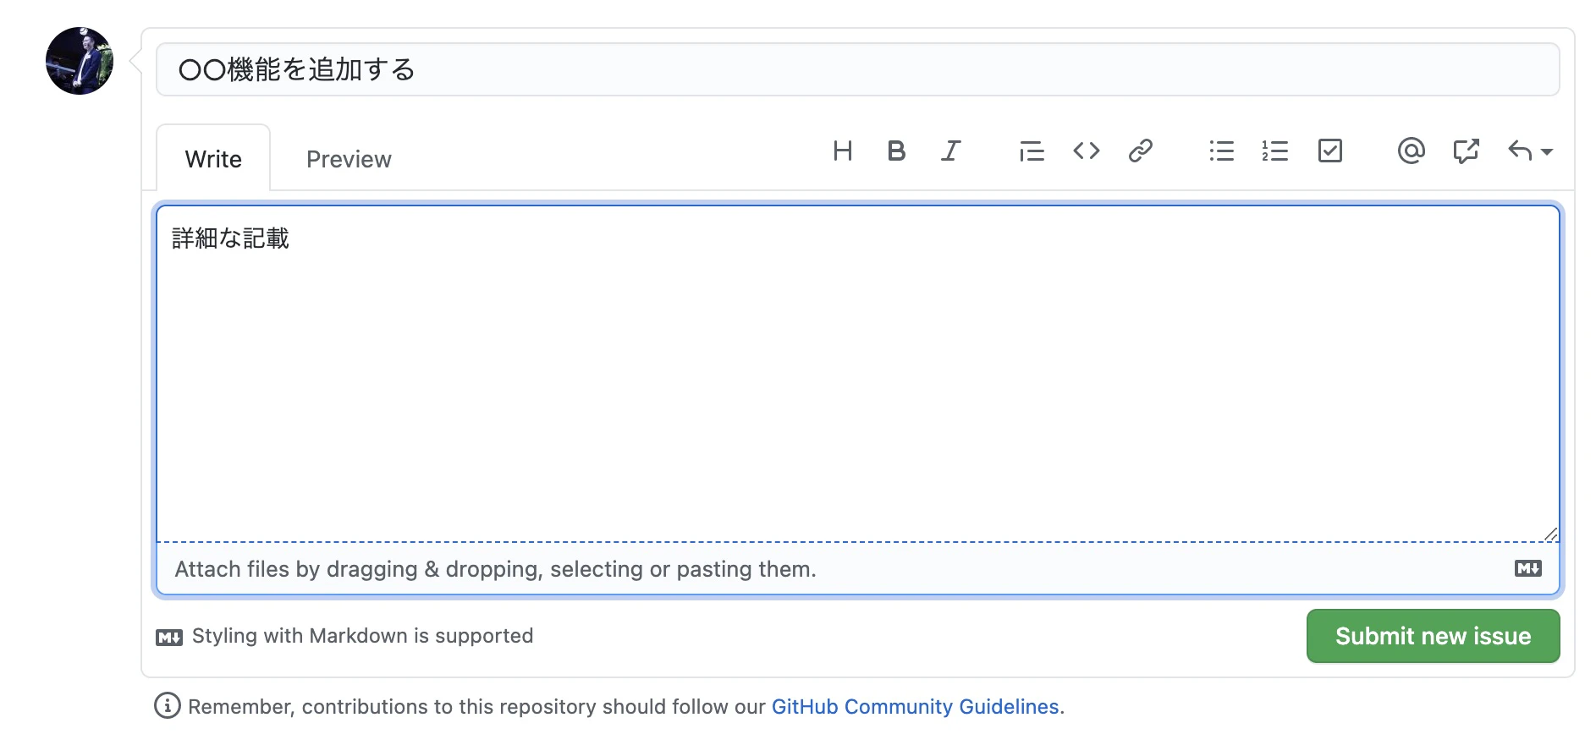Click Markdown icon beside Styling text
Screen dimensions: 1596x756
point(169,638)
